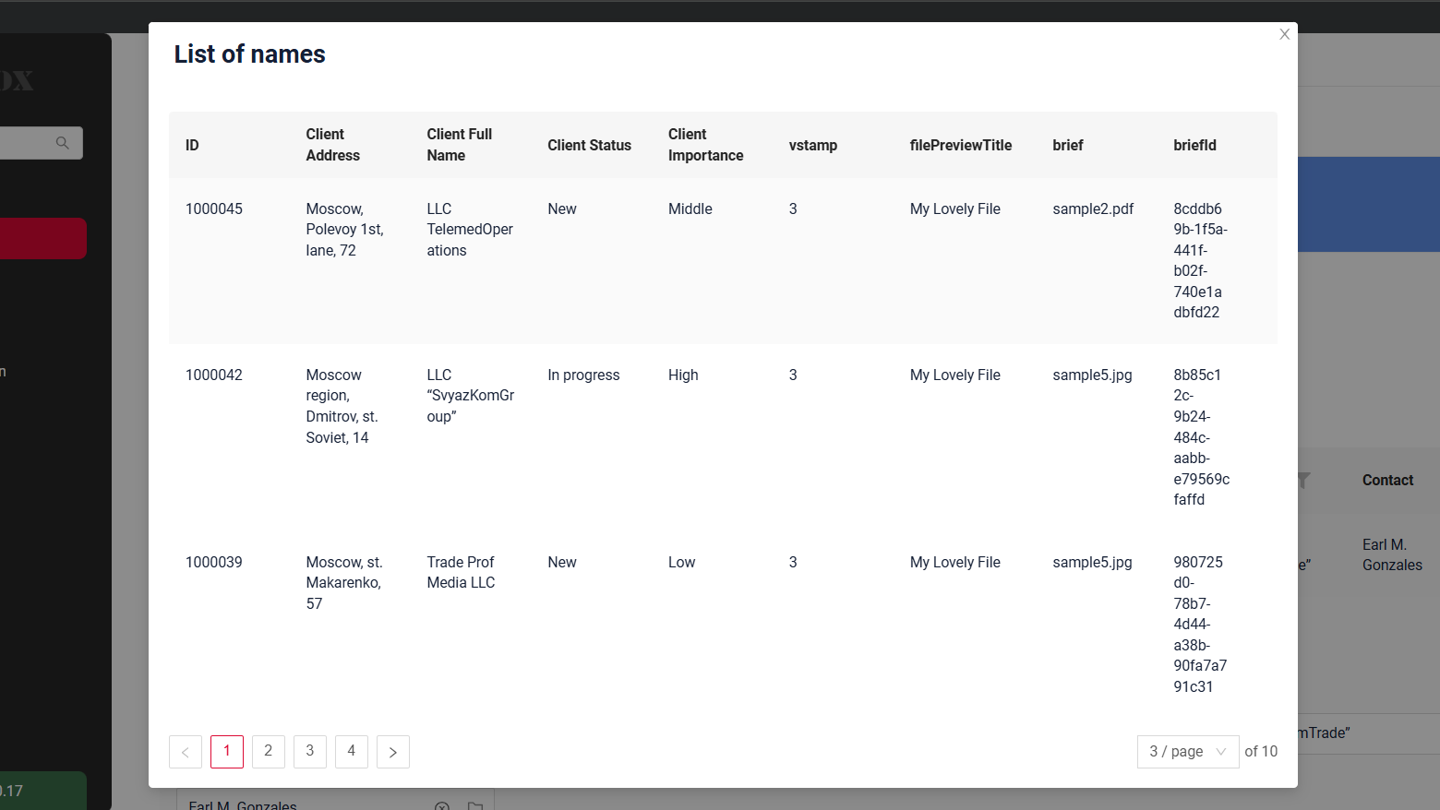Go to the next page arrow
Image resolution: width=1440 pixels, height=810 pixels.
(393, 752)
